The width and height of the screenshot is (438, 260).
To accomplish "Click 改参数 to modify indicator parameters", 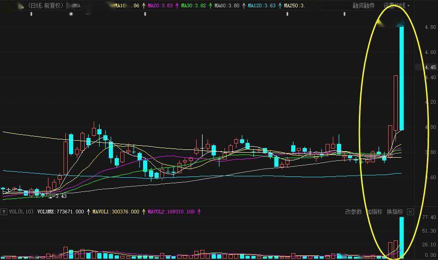I will (x=353, y=212).
